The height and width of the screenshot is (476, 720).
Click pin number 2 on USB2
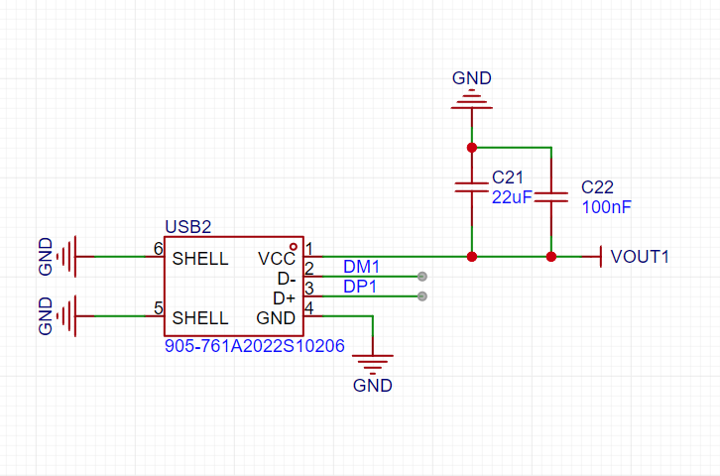point(309,269)
